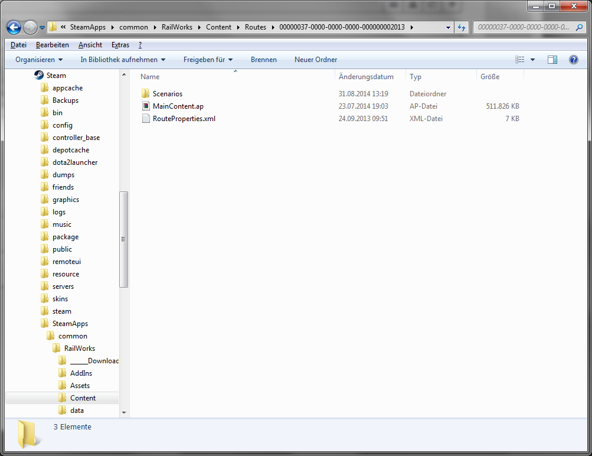Select the Scenarios folder icon
The height and width of the screenshot is (456, 592).
[146, 94]
